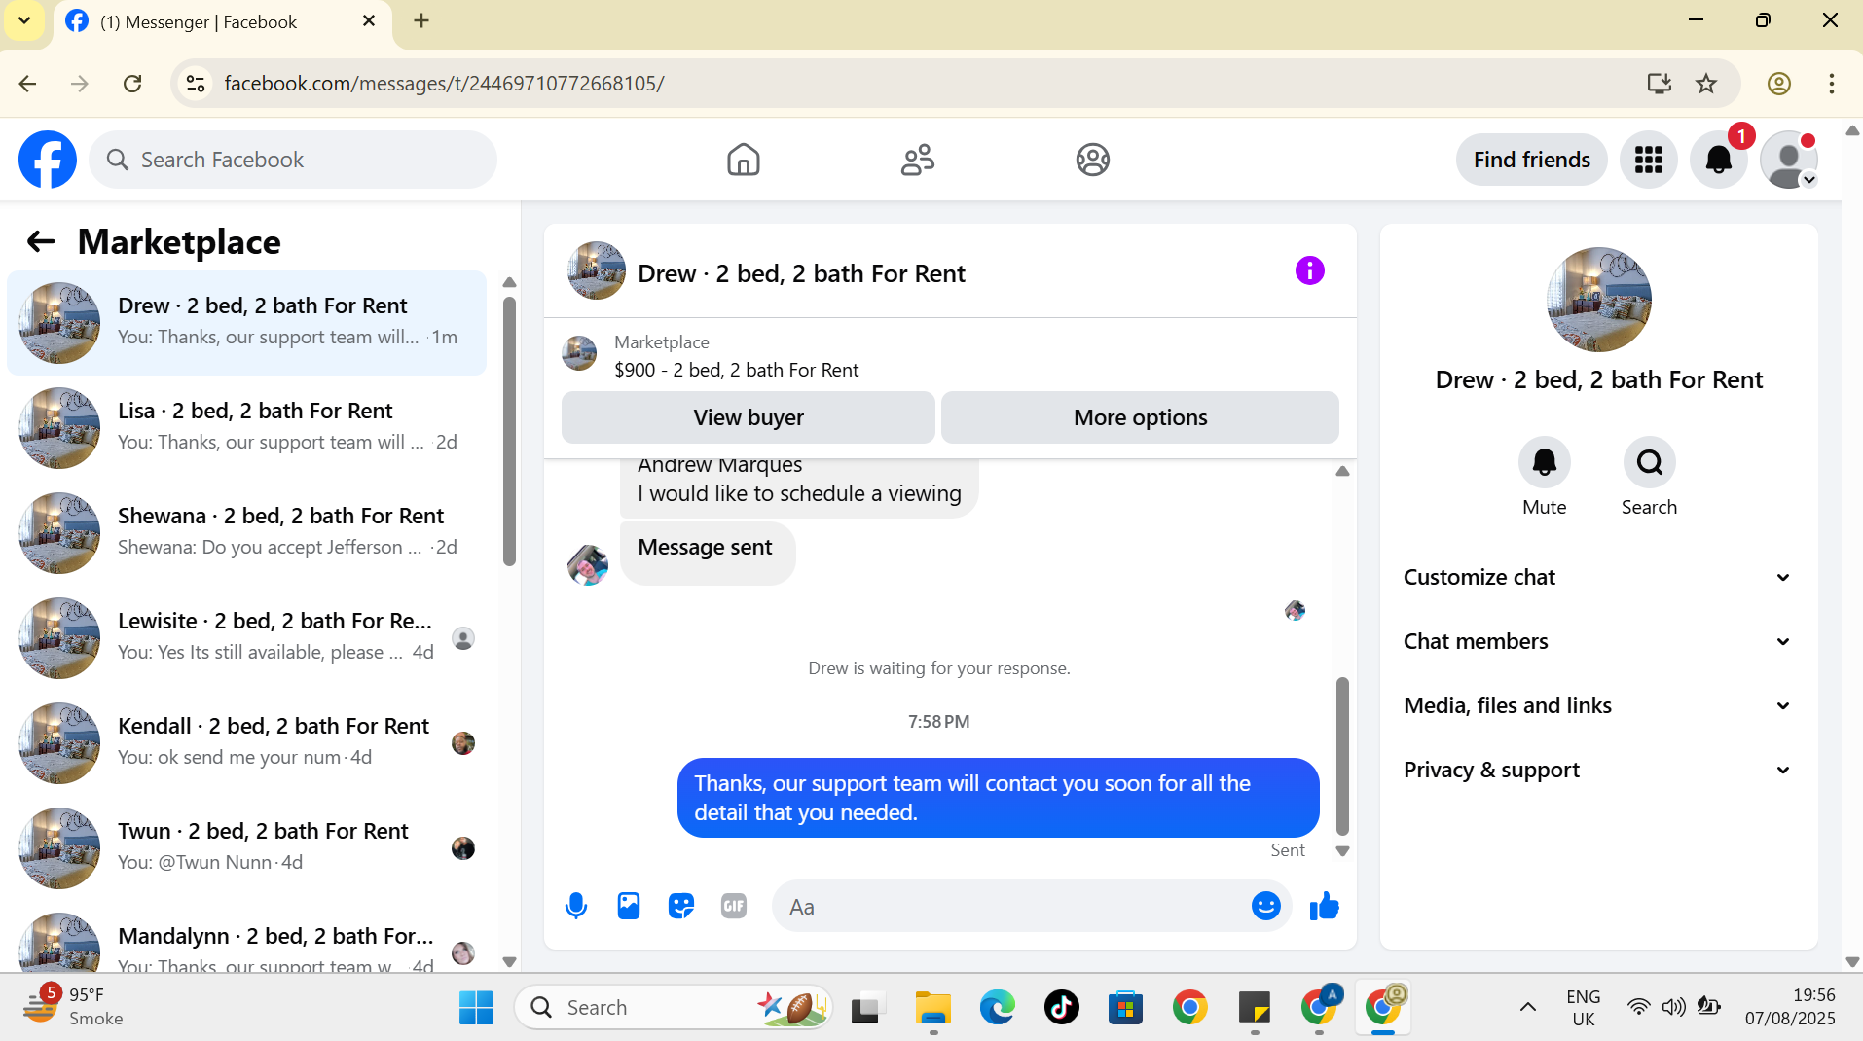Viewport: 1863px width, 1041px height.
Task: Click the Chrome profile icon
Action: [x=1779, y=84]
